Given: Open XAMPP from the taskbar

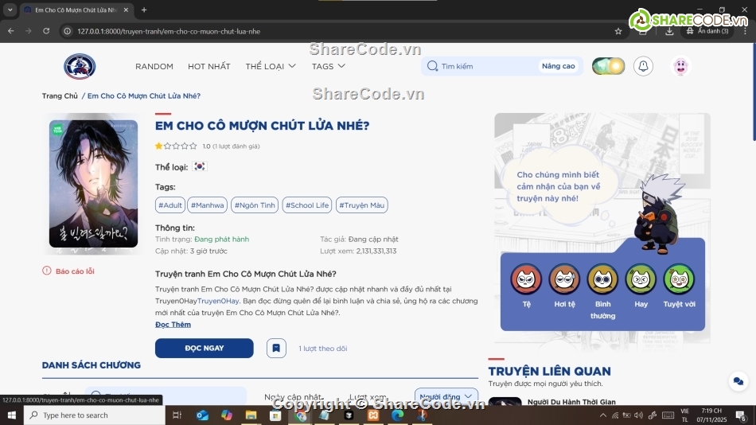Looking at the screenshot, I should [x=373, y=415].
